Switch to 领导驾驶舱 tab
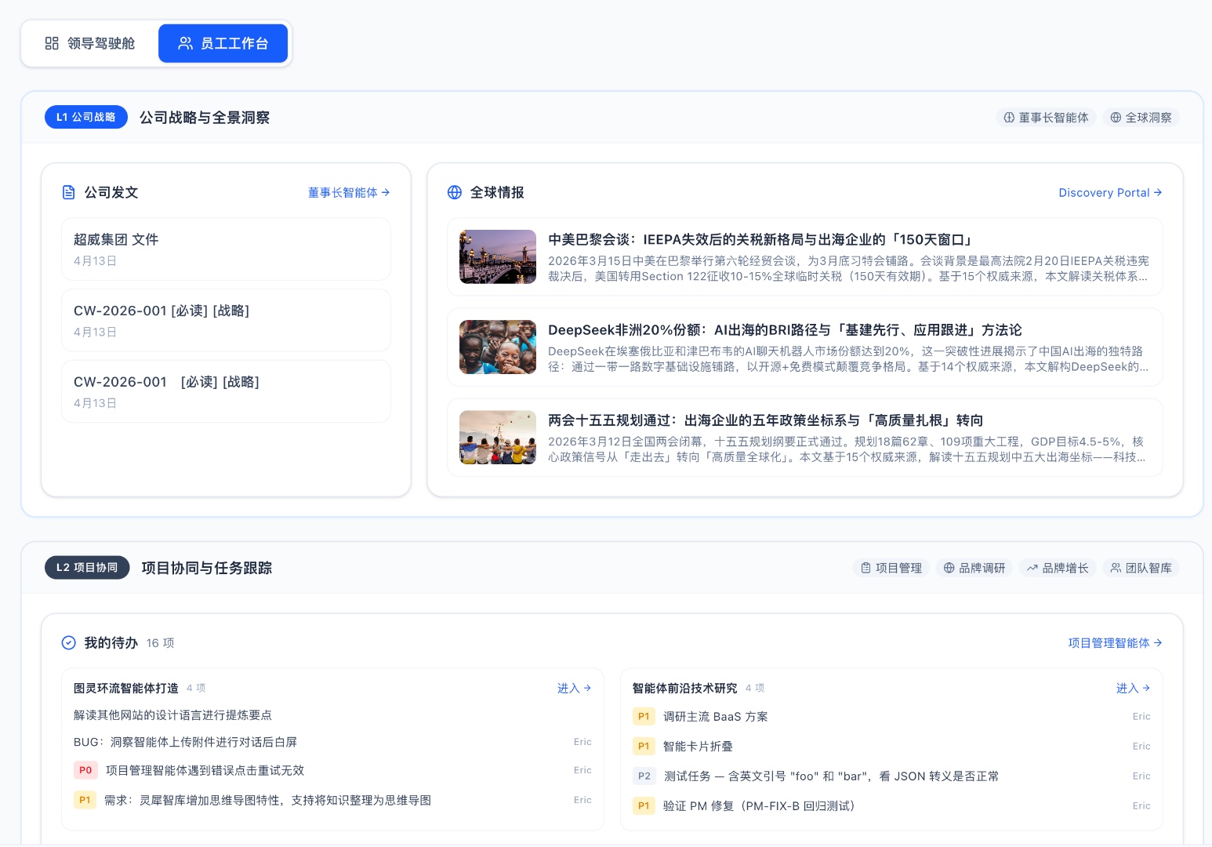The height and width of the screenshot is (847, 1212). (90, 43)
